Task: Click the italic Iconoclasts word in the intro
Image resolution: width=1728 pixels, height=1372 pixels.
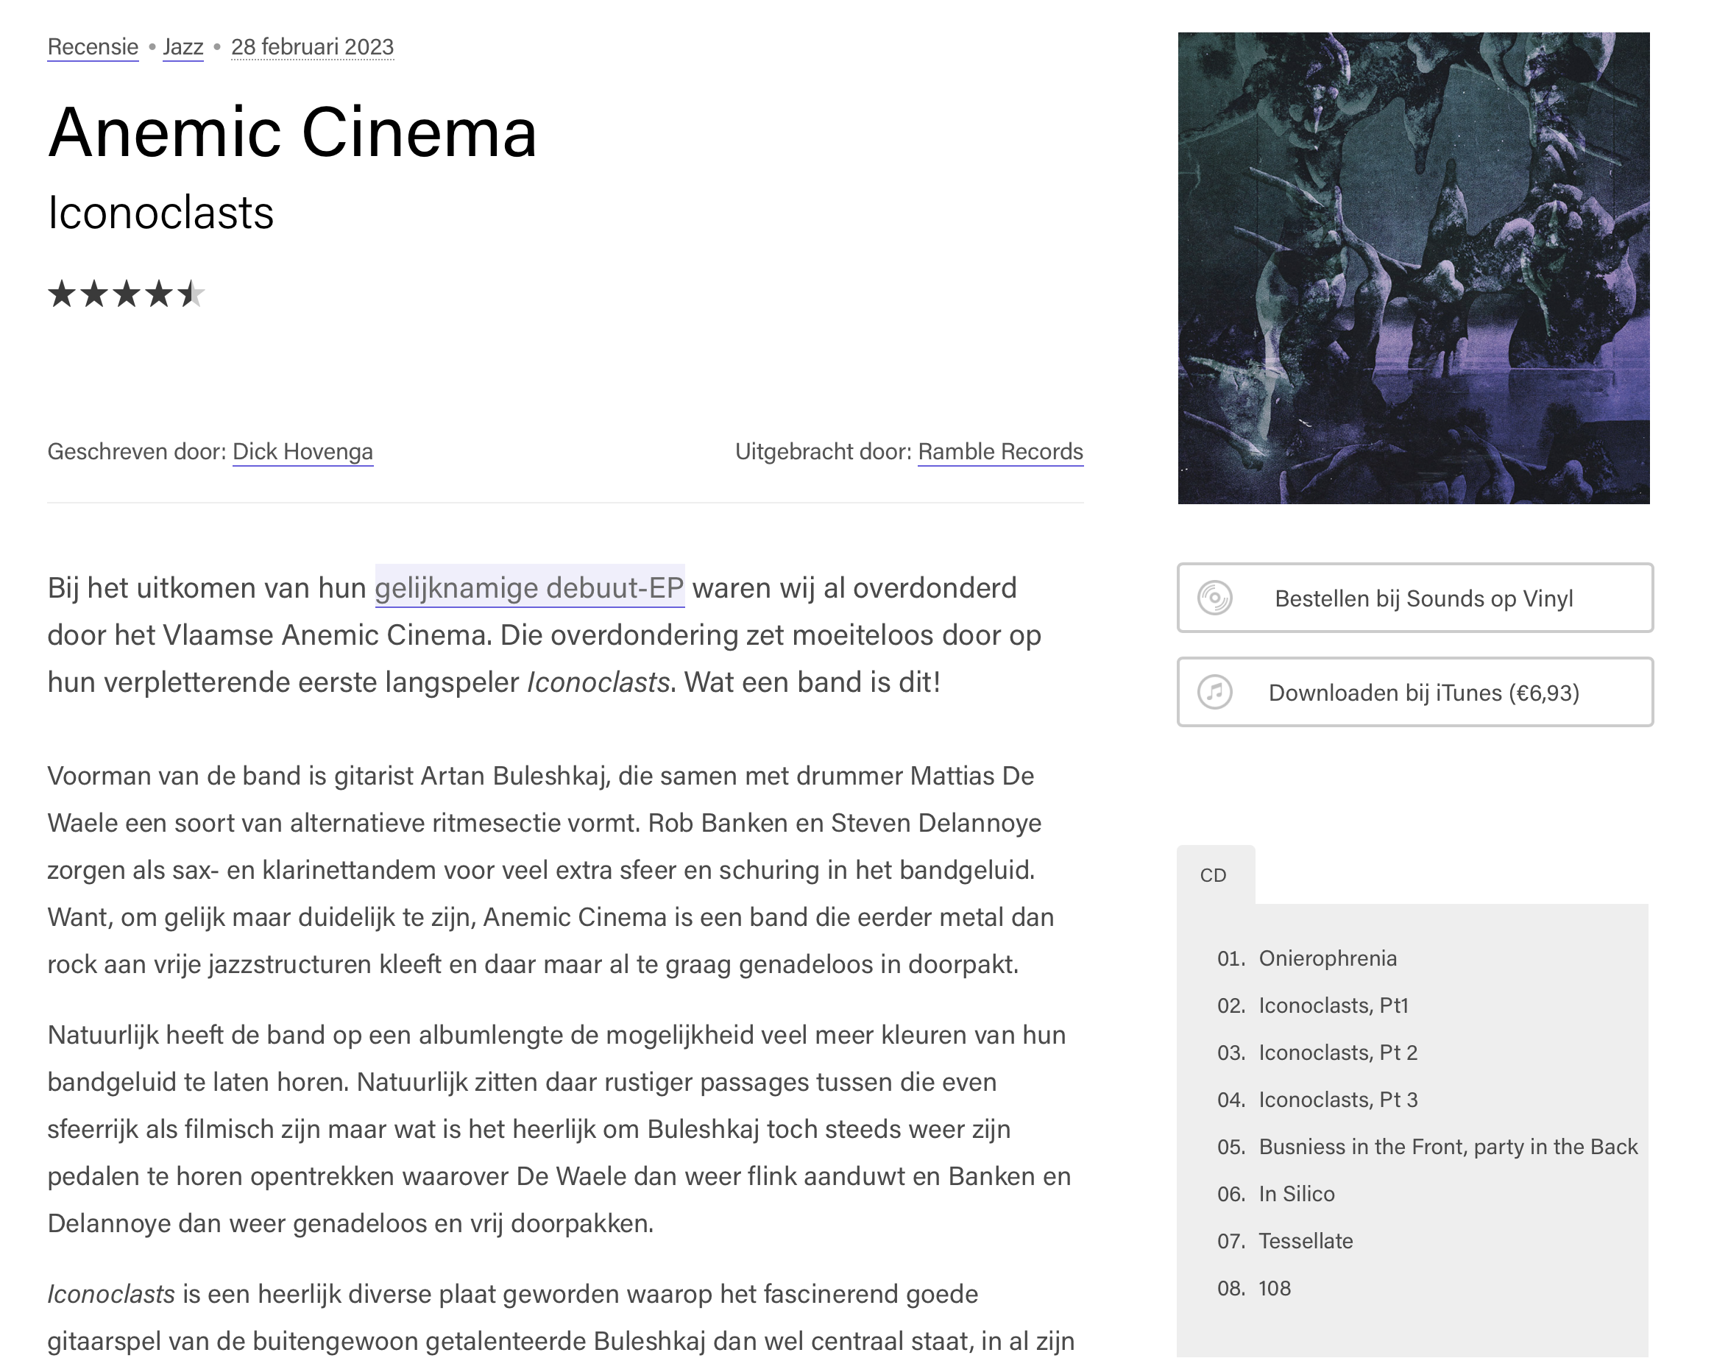Action: point(599,682)
